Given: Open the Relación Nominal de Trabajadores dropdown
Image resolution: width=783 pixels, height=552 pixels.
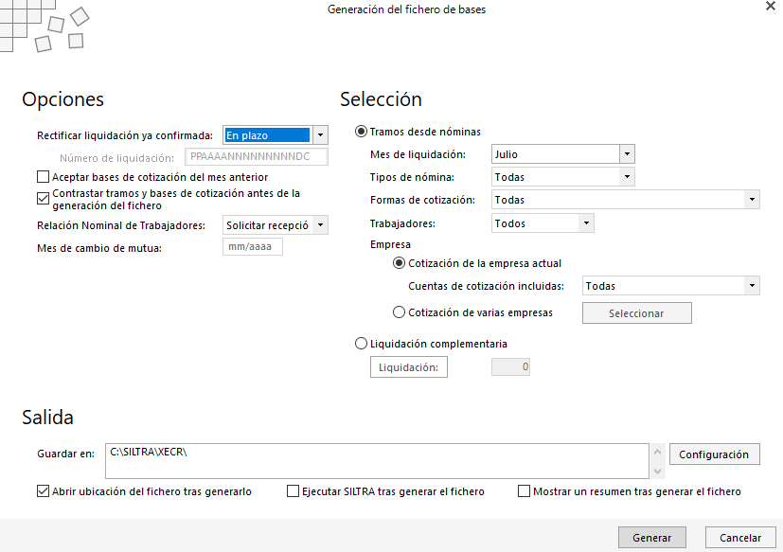Looking at the screenshot, I should [320, 225].
